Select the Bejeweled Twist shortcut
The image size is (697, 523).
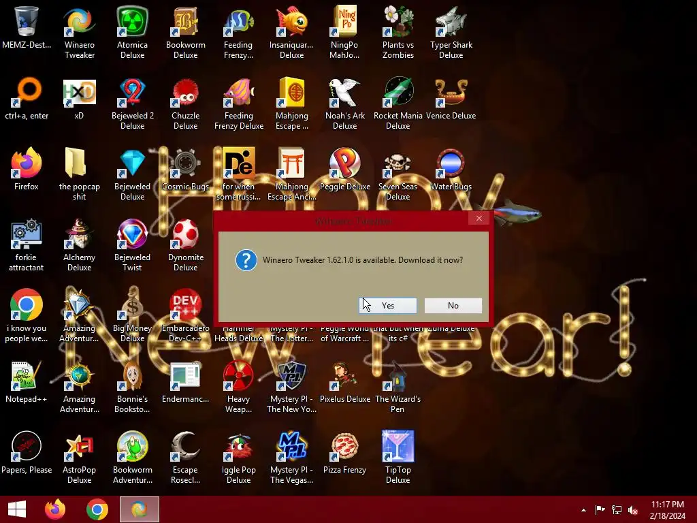133,245
